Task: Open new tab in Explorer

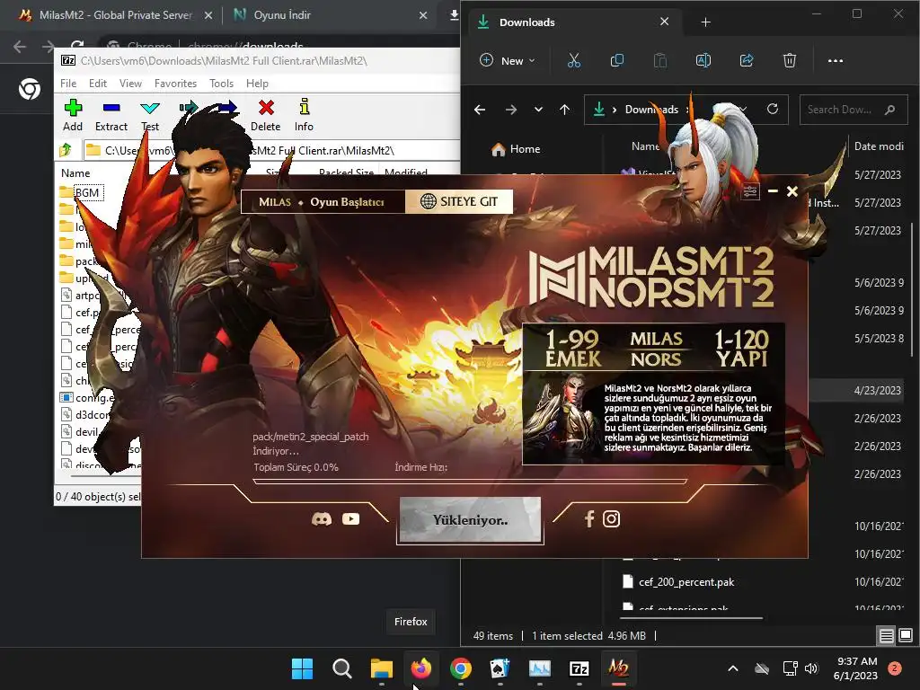Action: tap(705, 22)
